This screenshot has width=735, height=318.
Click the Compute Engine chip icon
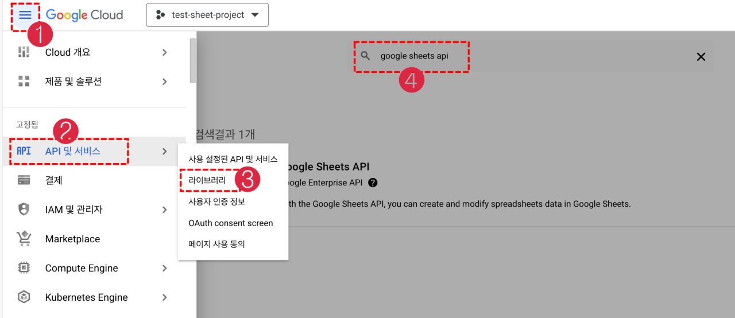coord(24,268)
